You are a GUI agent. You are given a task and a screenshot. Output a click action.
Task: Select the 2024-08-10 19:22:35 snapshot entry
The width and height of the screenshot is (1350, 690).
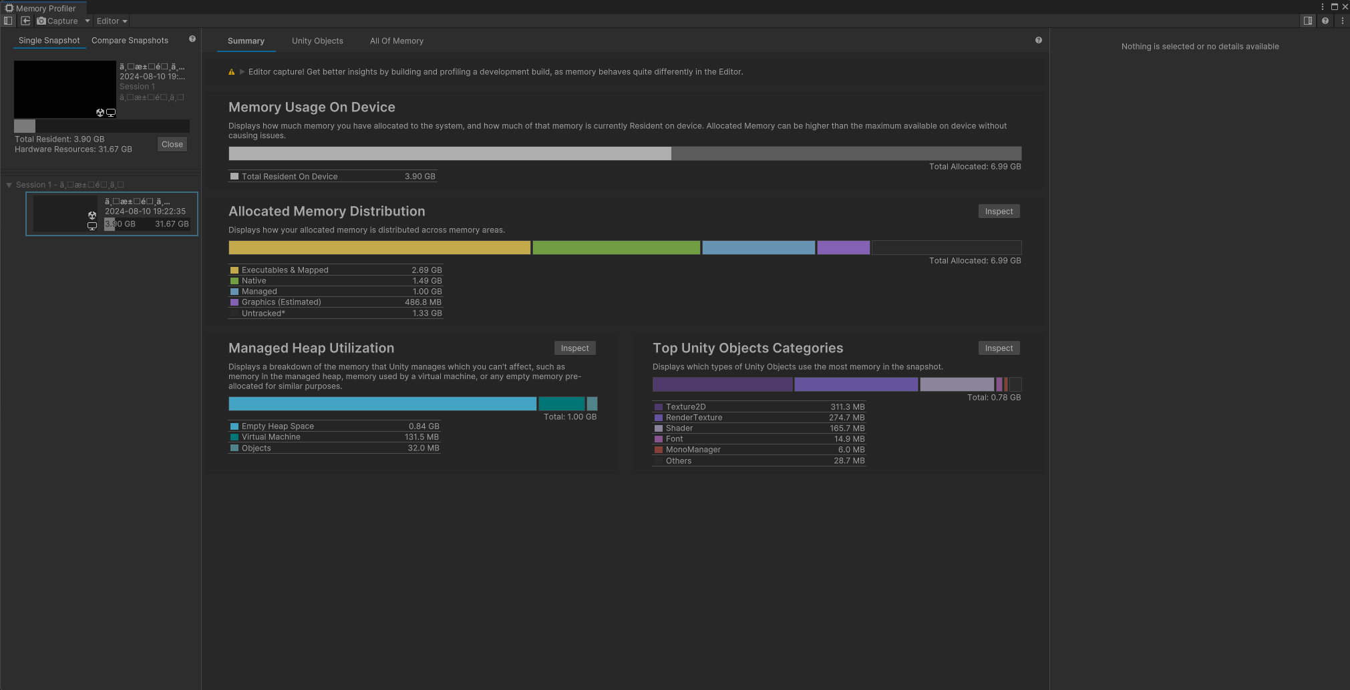click(x=112, y=214)
